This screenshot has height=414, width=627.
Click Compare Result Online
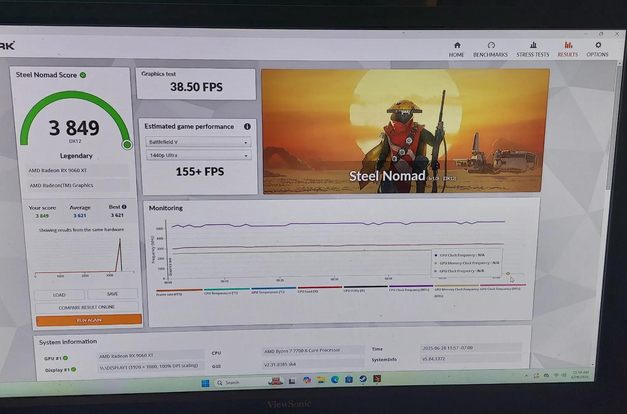click(87, 307)
